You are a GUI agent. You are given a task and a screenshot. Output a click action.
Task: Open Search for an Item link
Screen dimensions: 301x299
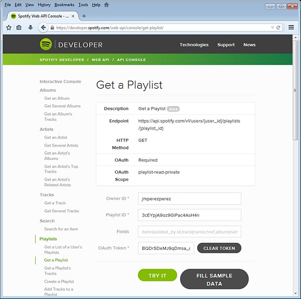tap(61, 229)
